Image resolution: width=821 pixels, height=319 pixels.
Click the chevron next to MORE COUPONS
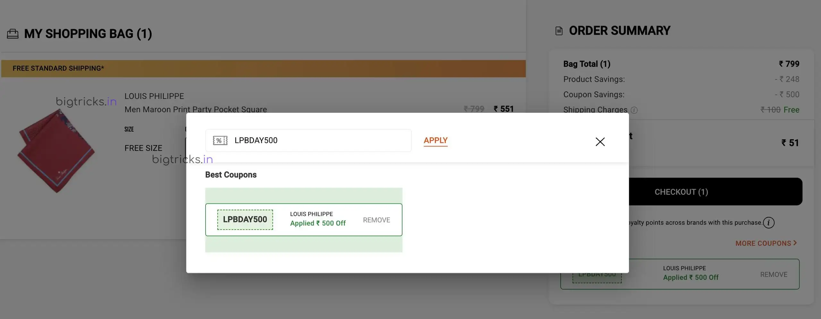795,243
